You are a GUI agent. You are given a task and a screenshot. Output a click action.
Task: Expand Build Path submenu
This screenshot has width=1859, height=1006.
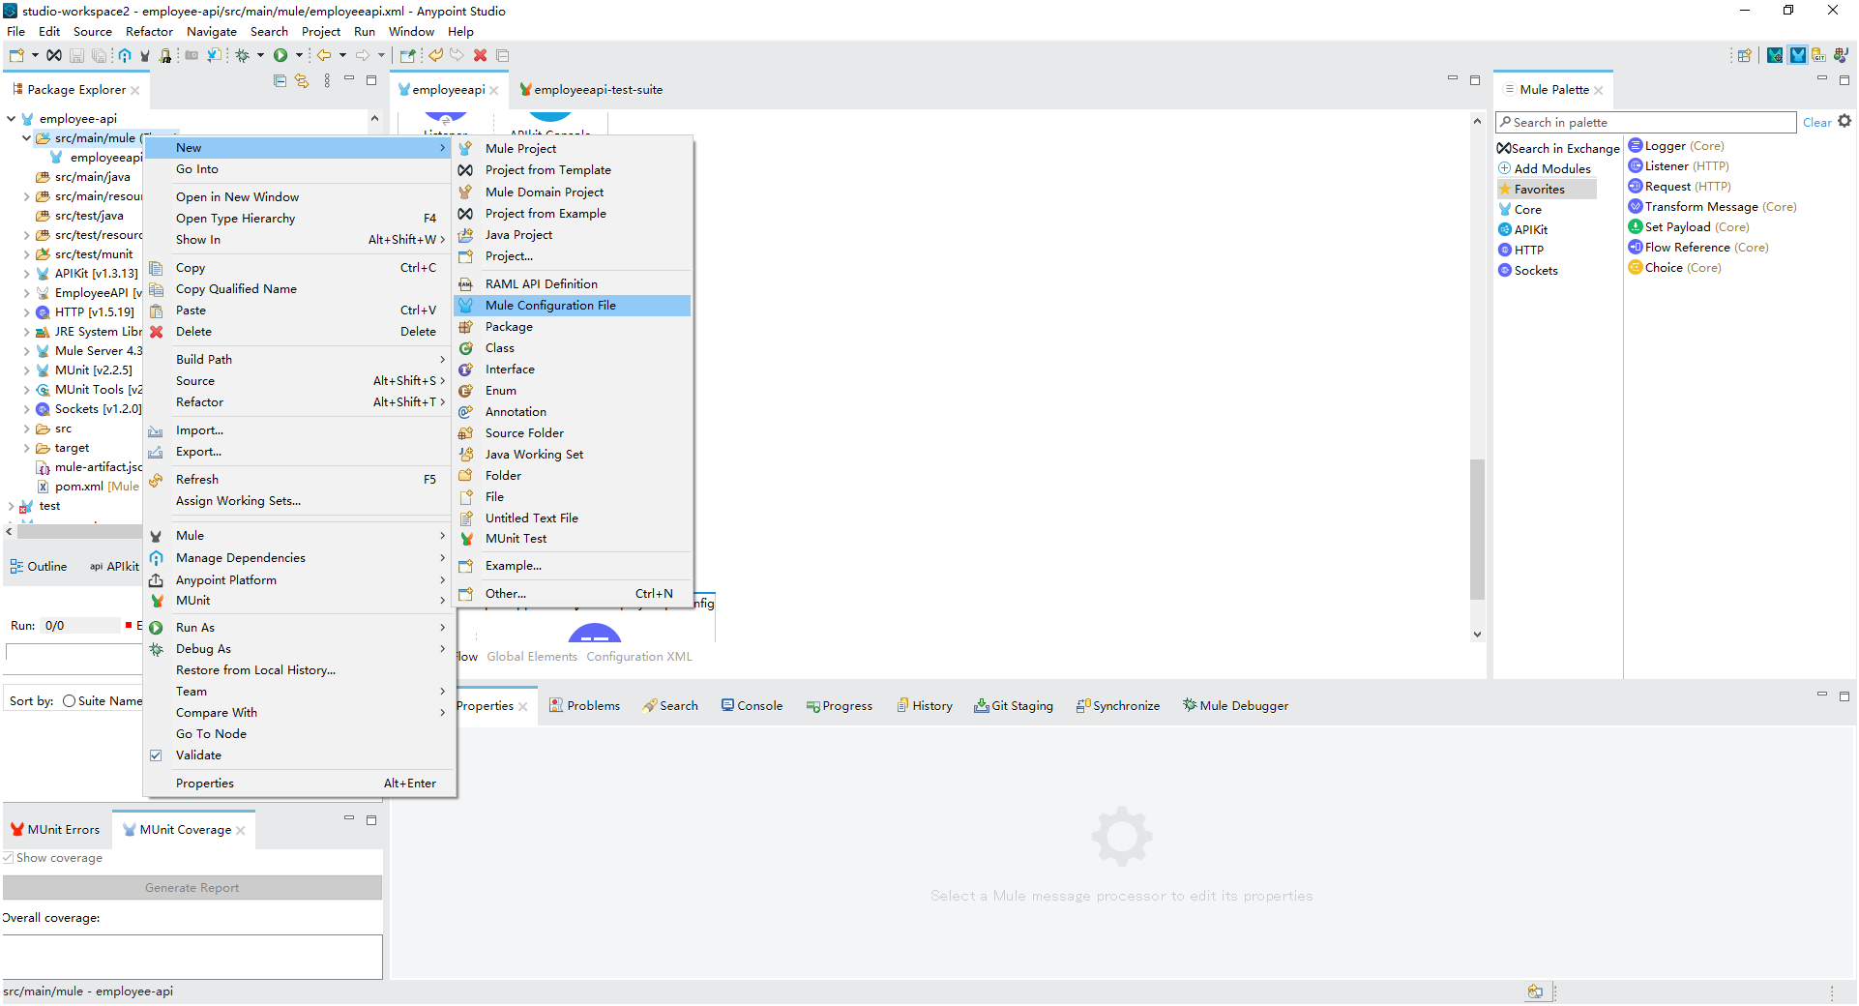pos(300,360)
